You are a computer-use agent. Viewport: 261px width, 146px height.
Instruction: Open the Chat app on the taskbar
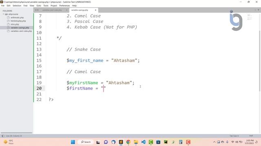tap(106, 142)
